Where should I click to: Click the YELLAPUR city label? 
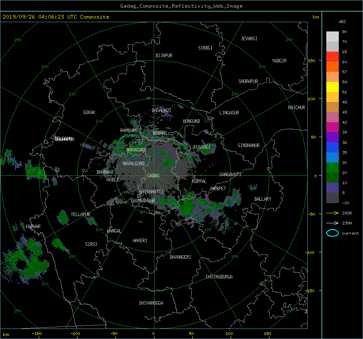click(x=80, y=214)
